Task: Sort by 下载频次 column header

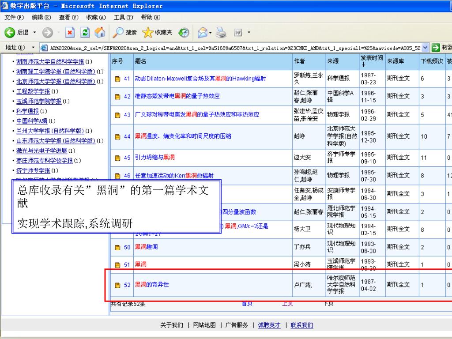Action: click(x=432, y=61)
